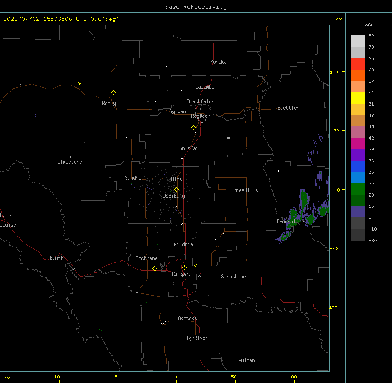The height and width of the screenshot is (383, 392).
Task: Pick the red swatch between 65 and 60 dBZ
Action: point(357,64)
